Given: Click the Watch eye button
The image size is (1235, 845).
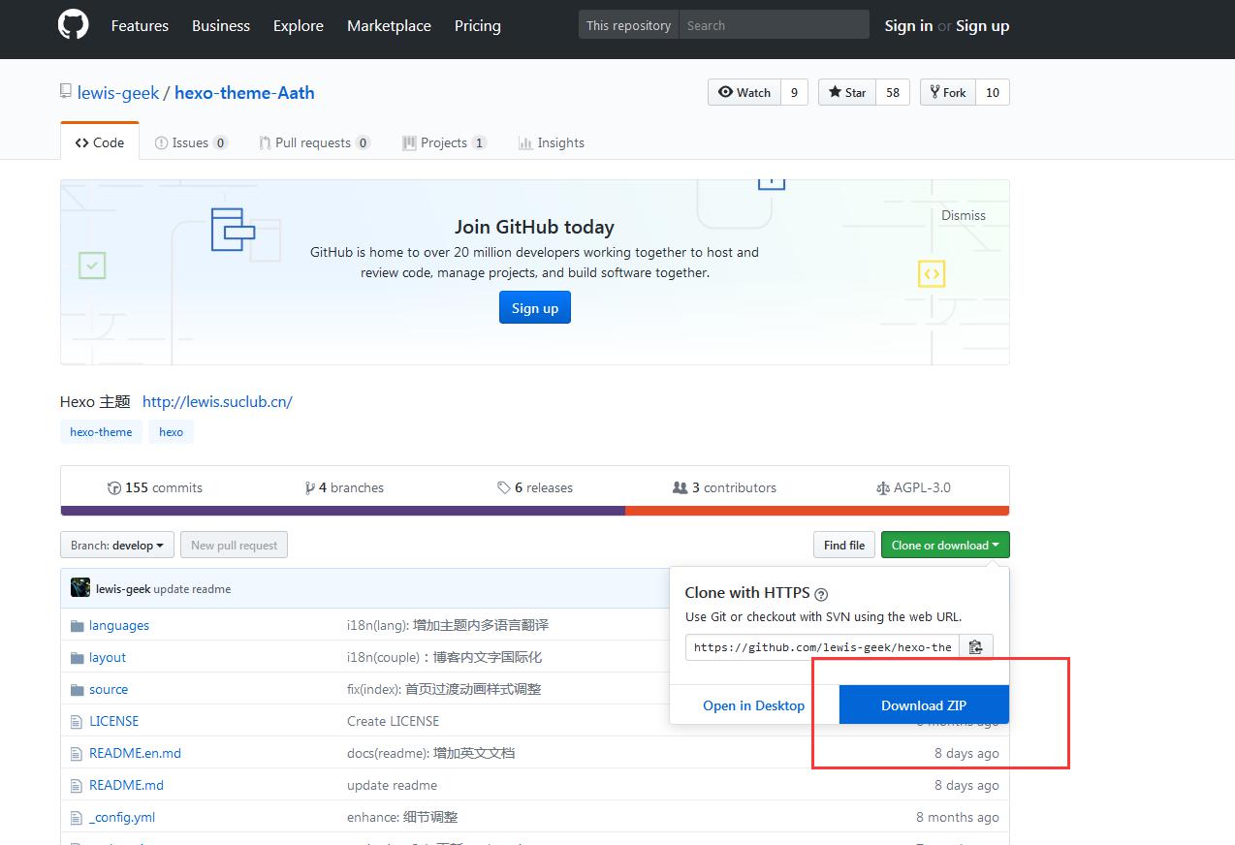Looking at the screenshot, I should tap(744, 92).
